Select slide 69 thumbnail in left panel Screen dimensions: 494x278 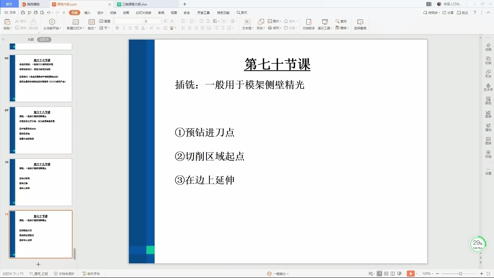pos(40,130)
